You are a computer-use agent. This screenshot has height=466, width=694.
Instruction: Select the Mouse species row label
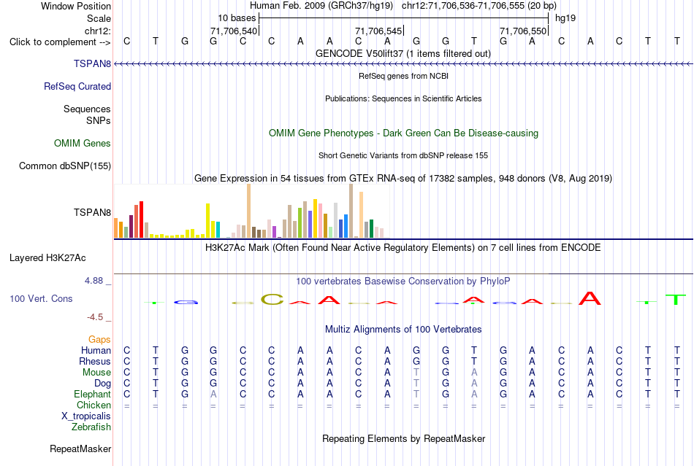96,373
